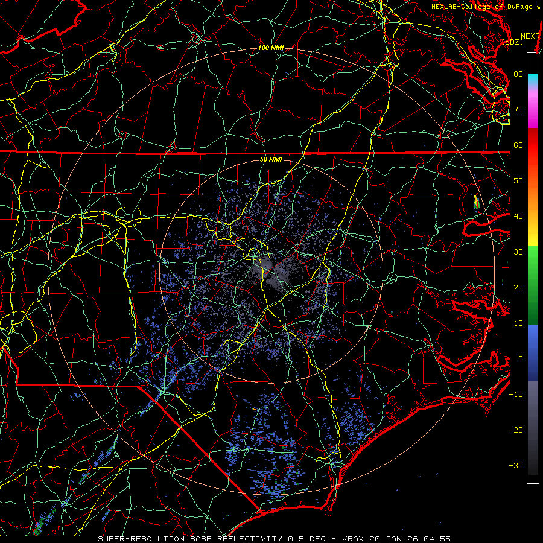Click the isolated yellow-green echo near the east edge
This screenshot has width=543, height=543.
click(477, 202)
